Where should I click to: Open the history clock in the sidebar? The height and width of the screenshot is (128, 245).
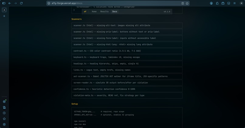click(x=4, y=113)
